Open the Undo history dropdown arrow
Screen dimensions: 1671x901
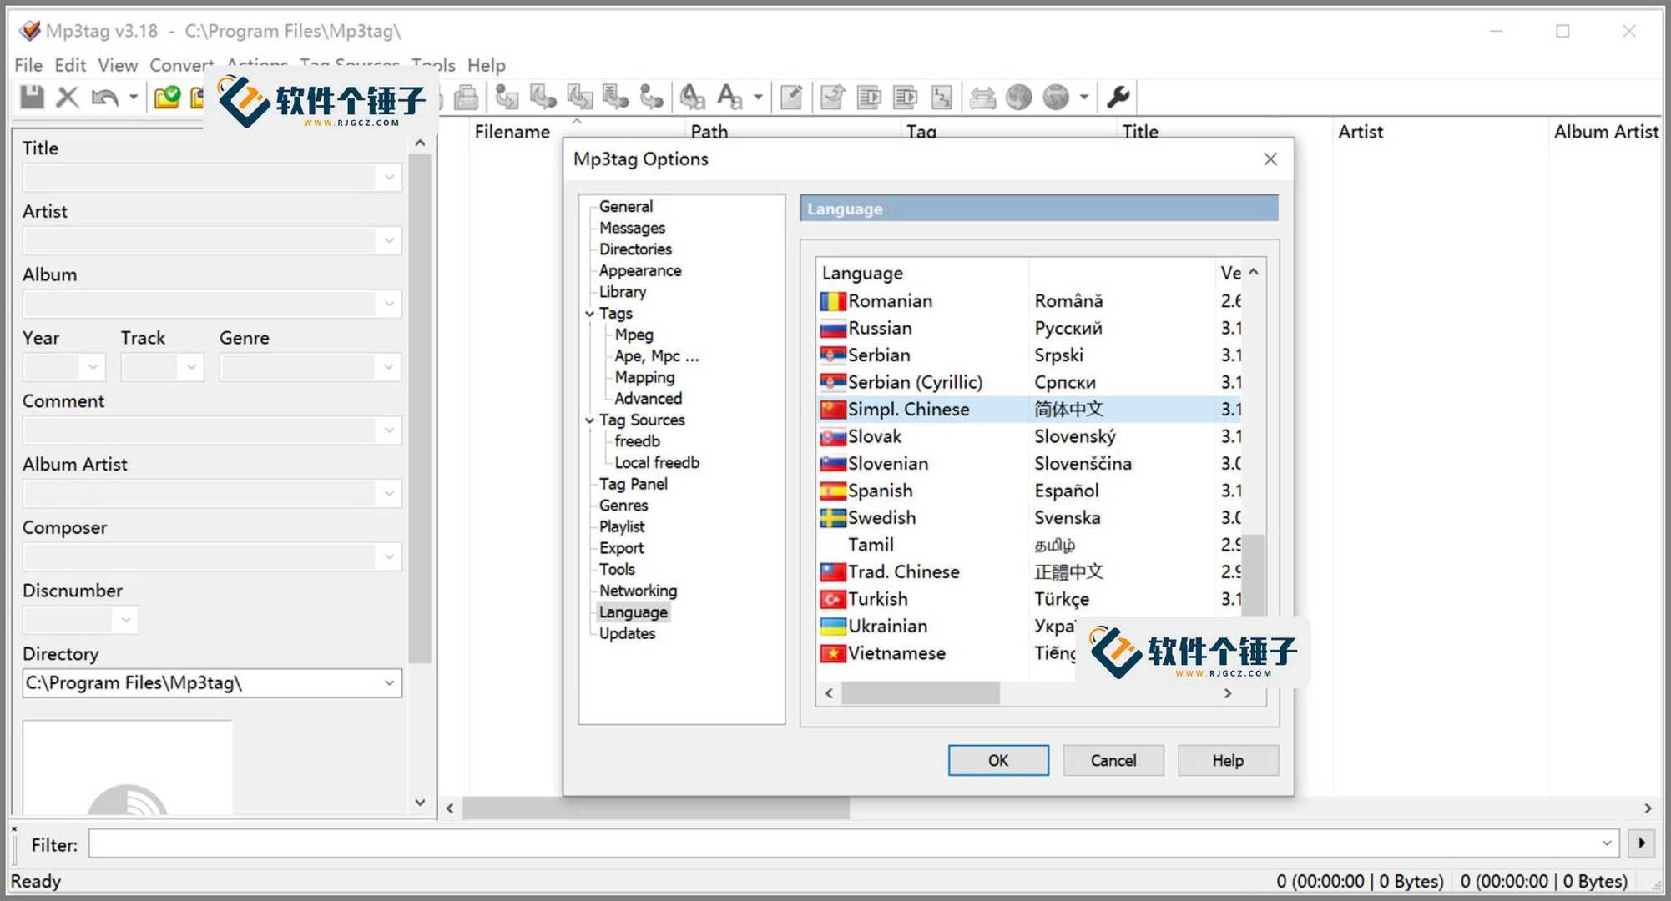tap(133, 97)
